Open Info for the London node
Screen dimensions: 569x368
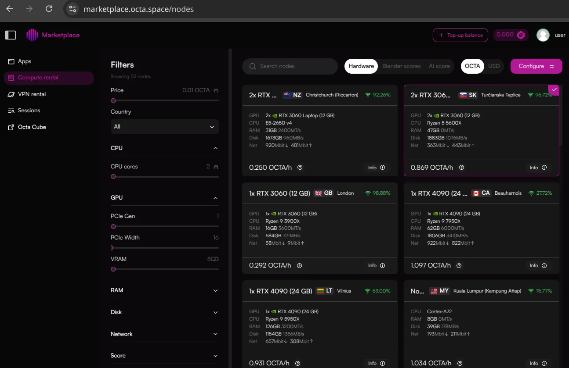[x=377, y=265]
